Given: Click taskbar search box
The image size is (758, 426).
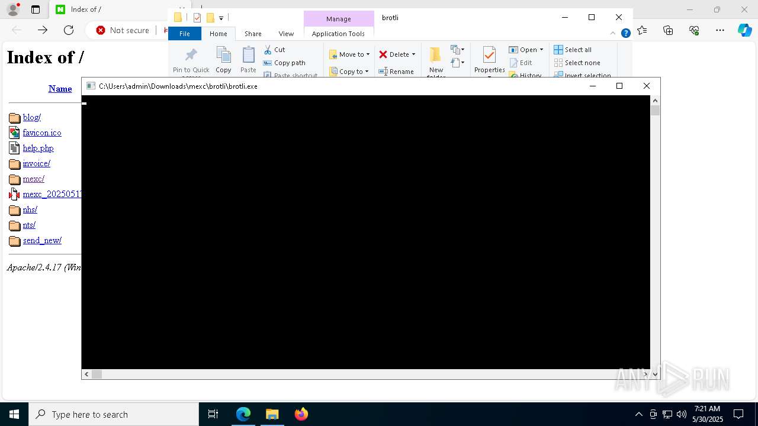Looking at the screenshot, I should 114,414.
